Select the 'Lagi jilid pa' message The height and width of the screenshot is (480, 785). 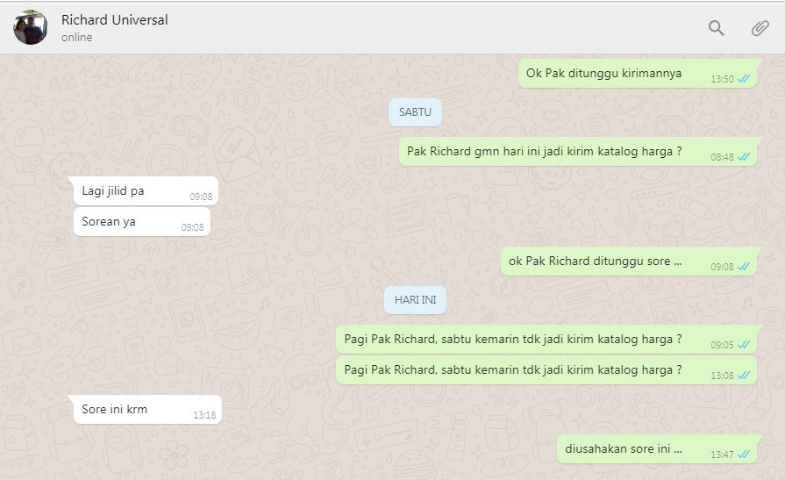click(146, 191)
